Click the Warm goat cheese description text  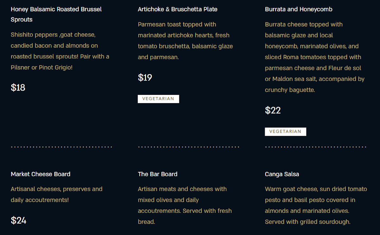[316, 205]
